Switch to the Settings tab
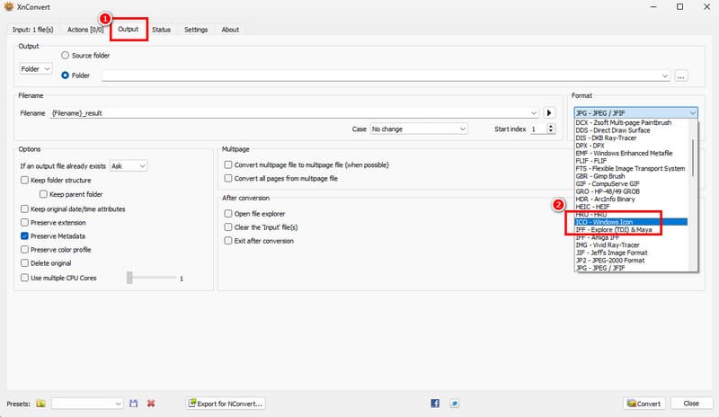 point(196,30)
